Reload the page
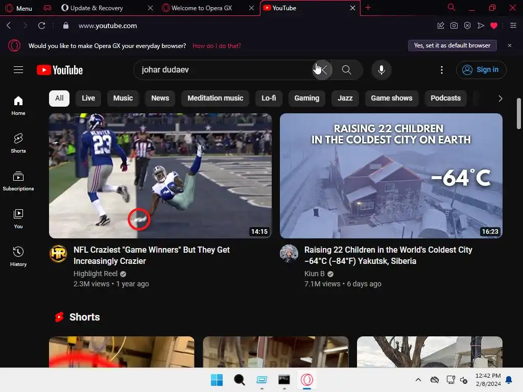The width and height of the screenshot is (523, 392). [x=41, y=26]
